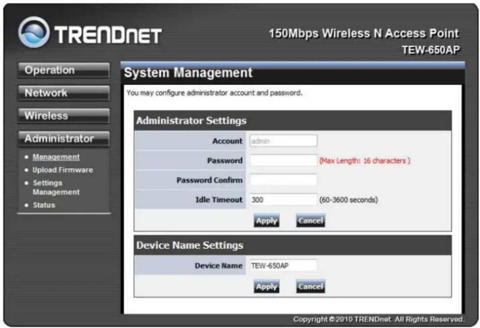
Task: Click the Idle Timeout field showing 300
Action: (x=283, y=200)
